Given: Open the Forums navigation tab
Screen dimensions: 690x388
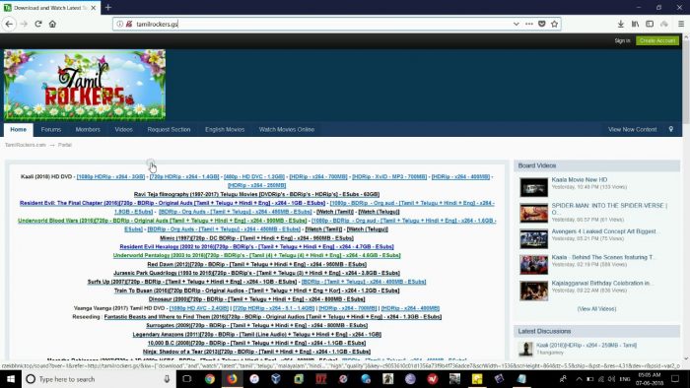Looking at the screenshot, I should (x=51, y=129).
